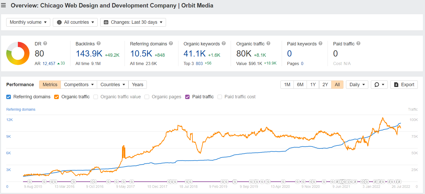Open Paid keywords count 0
Viewport: 425px width, 194px height.
[x=290, y=54]
